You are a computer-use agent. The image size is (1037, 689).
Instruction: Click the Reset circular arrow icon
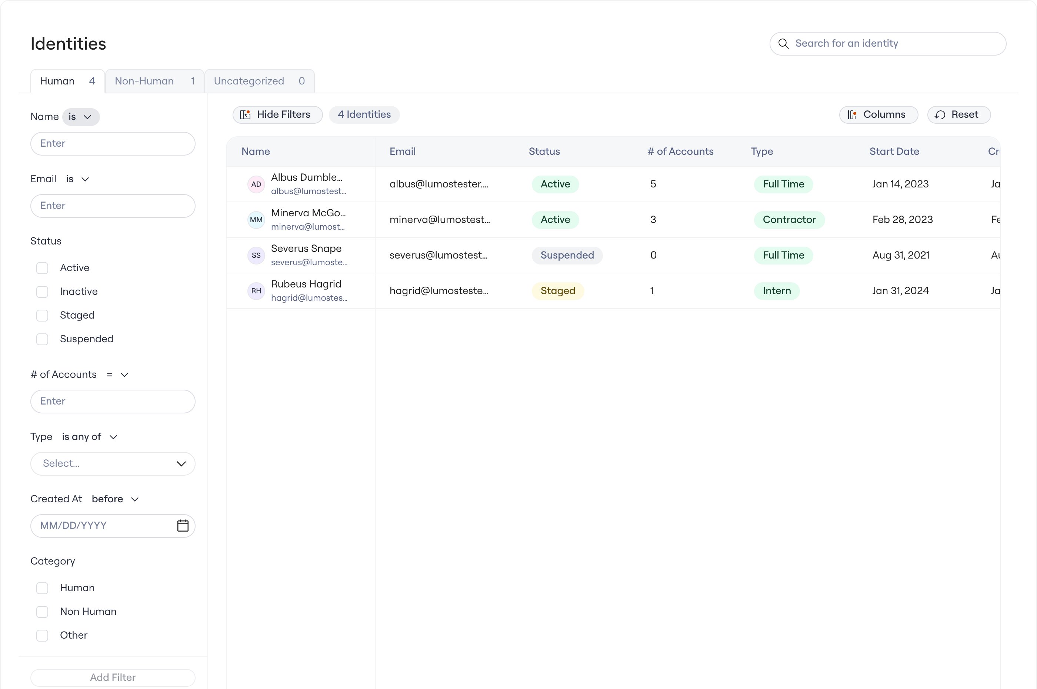(940, 115)
